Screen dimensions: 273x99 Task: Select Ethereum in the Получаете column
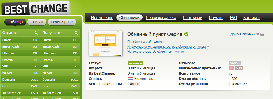[60, 53]
